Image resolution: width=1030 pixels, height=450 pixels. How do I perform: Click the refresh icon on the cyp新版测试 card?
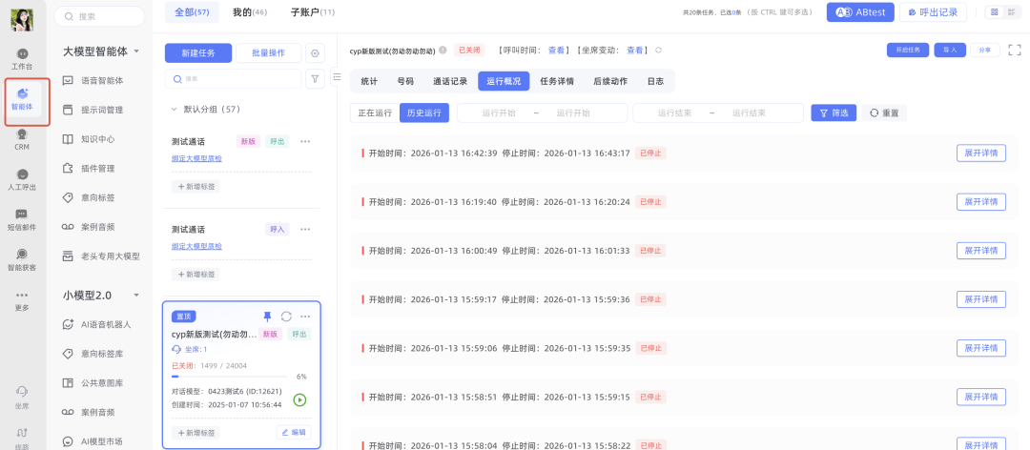click(286, 317)
